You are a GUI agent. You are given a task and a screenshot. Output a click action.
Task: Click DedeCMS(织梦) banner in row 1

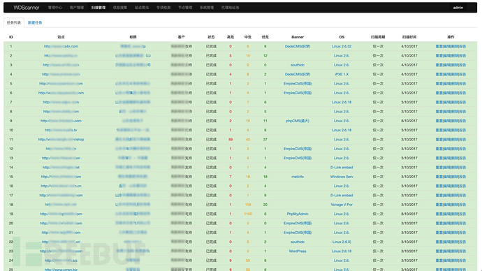(298, 46)
